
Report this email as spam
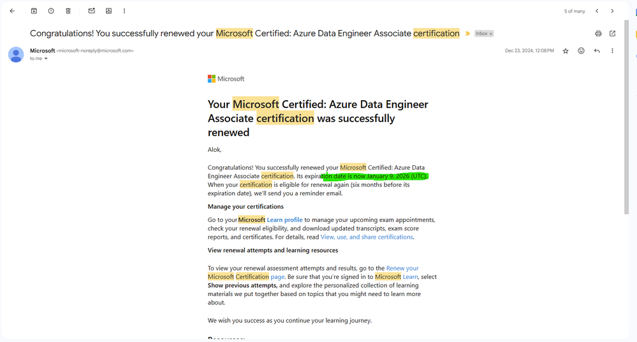[x=51, y=11]
